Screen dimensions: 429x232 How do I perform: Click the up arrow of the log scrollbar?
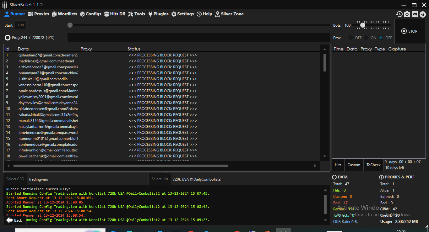click(325, 190)
